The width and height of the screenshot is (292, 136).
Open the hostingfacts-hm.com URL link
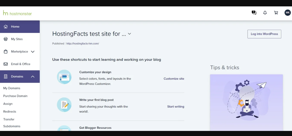(83, 43)
